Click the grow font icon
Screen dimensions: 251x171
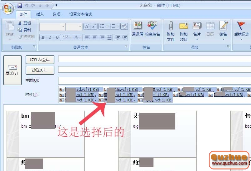[87, 27]
